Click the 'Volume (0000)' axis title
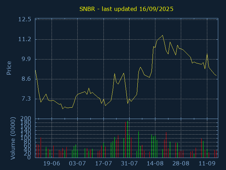226x170 pixels. click(13, 138)
